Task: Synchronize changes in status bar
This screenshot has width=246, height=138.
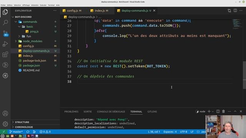Action: (x=28, y=132)
